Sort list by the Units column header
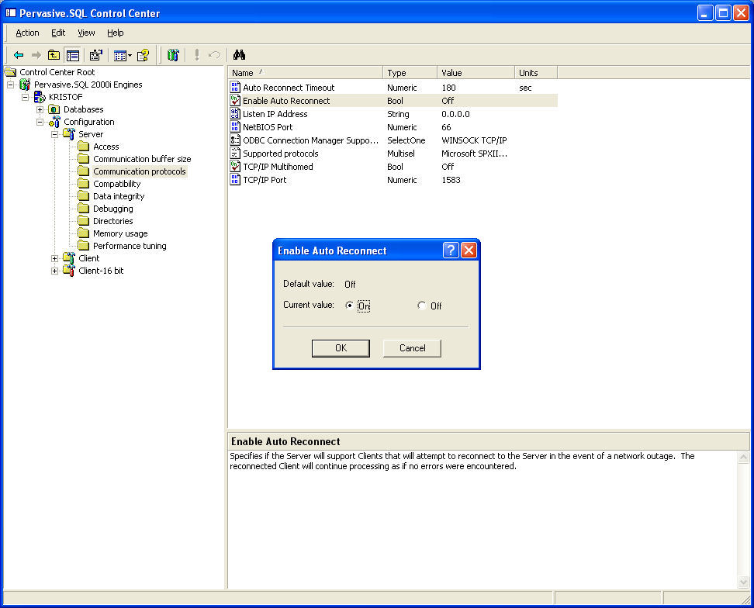 click(x=536, y=73)
